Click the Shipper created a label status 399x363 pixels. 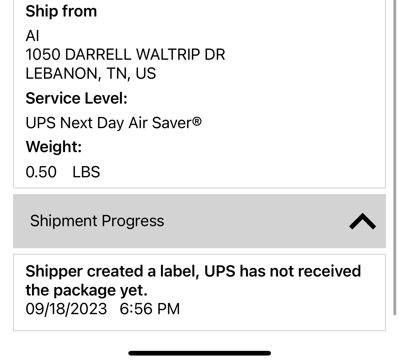193,271
